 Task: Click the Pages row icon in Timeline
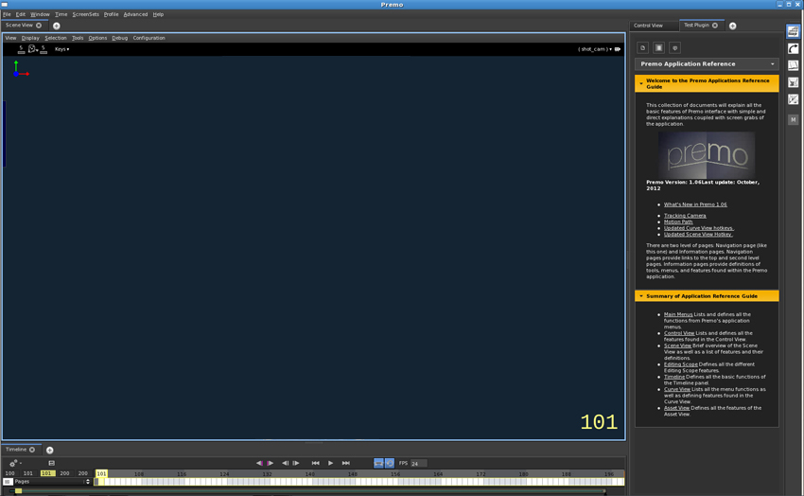8,482
